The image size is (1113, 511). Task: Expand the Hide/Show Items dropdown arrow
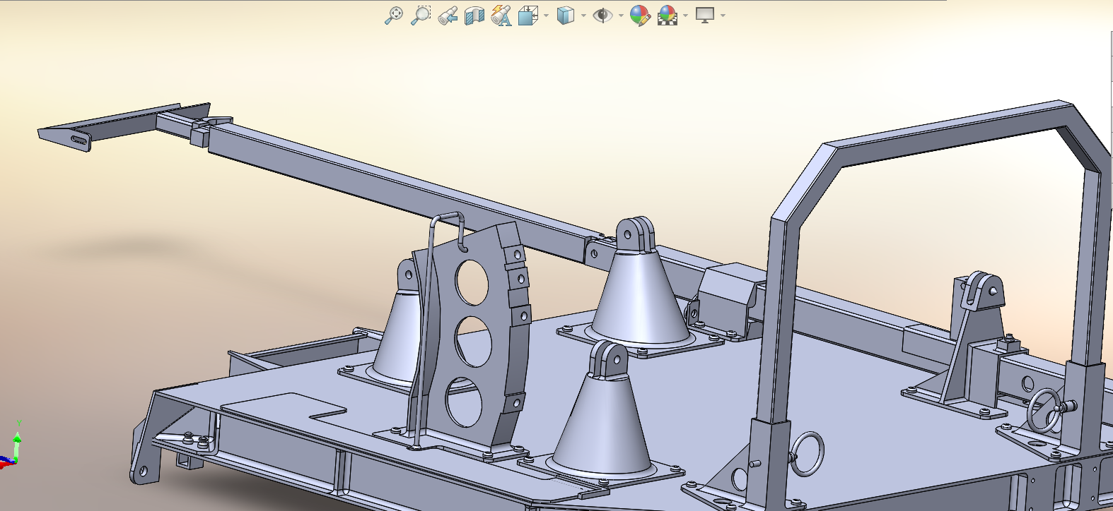[x=621, y=16]
